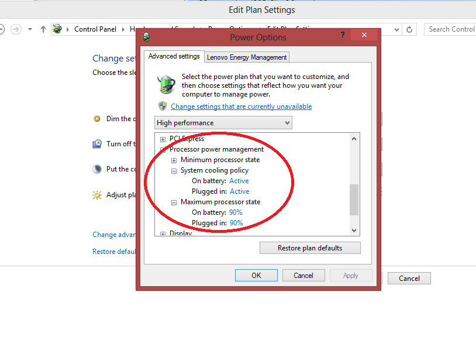Open Change advanced power settings link
The width and height of the screenshot is (476, 347).
114,235
